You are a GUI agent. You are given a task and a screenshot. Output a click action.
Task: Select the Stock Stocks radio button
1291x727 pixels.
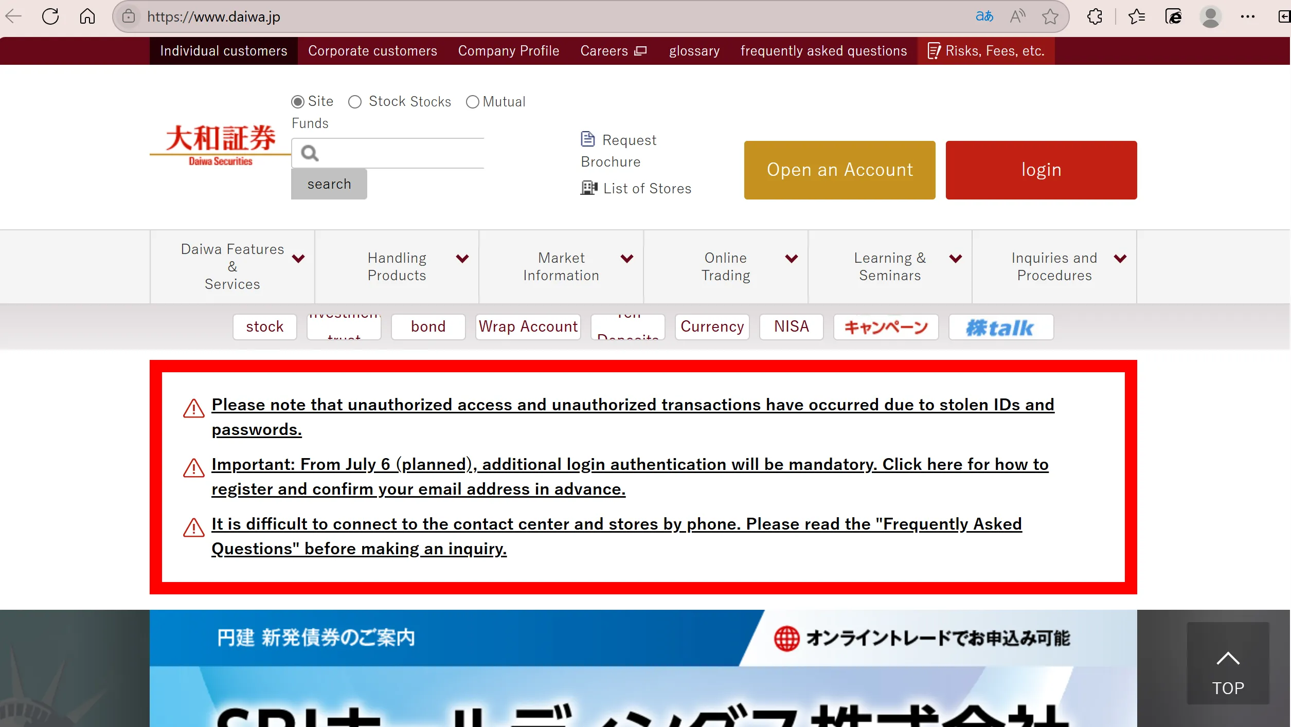[x=355, y=102]
